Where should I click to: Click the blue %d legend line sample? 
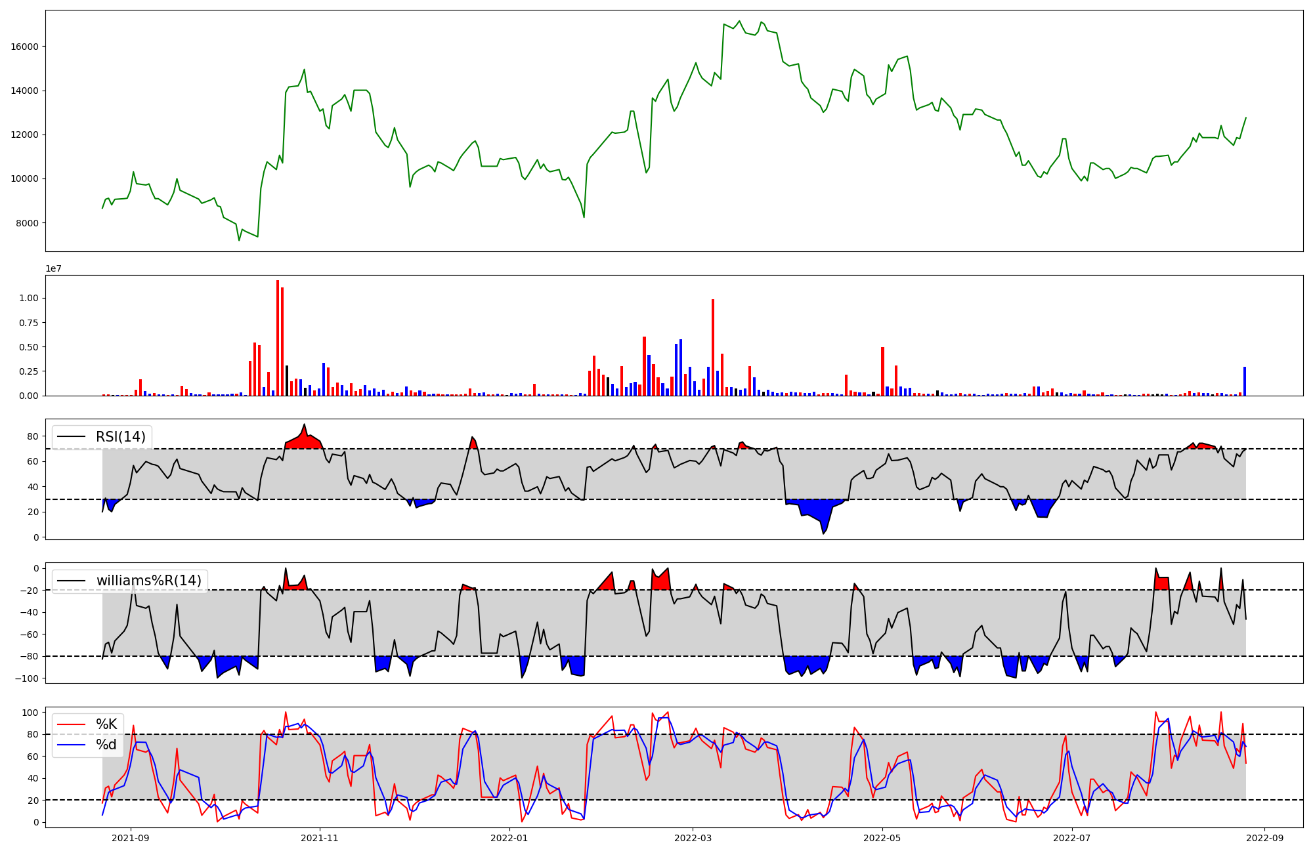pyautogui.click(x=72, y=745)
